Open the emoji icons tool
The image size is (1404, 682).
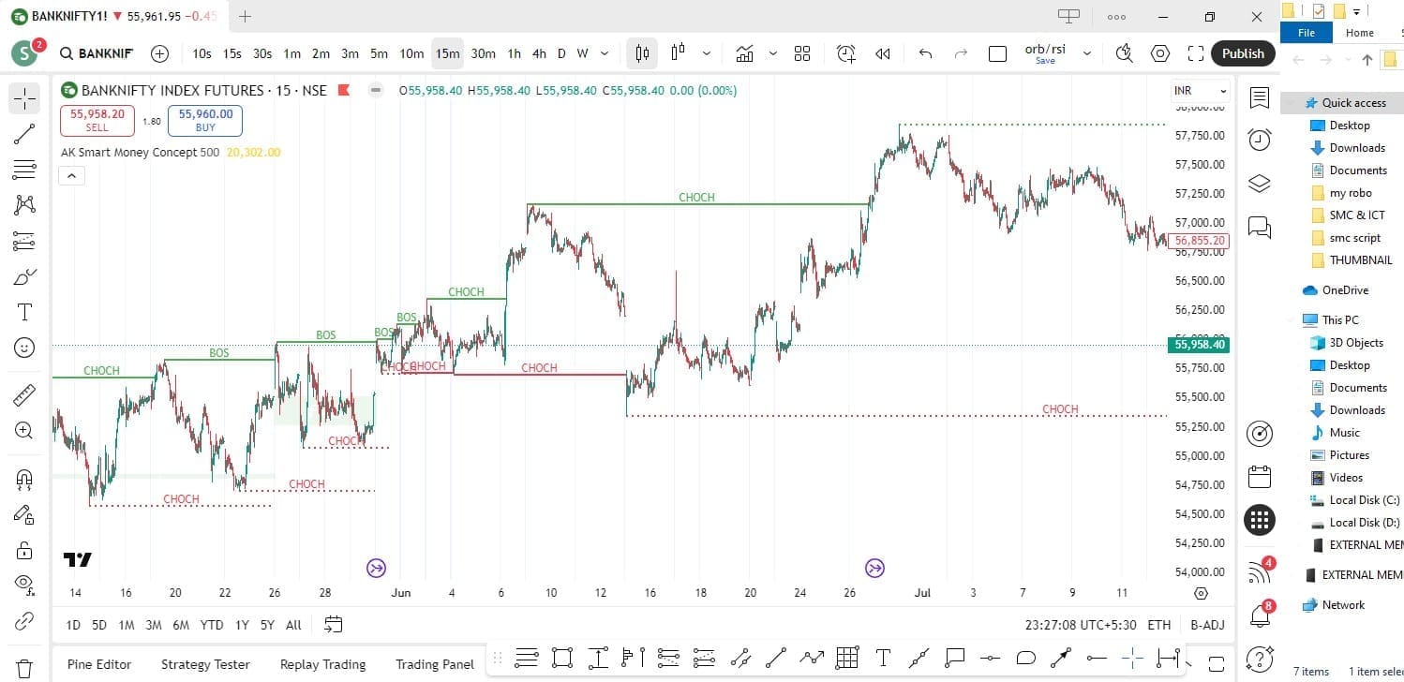pos(24,348)
